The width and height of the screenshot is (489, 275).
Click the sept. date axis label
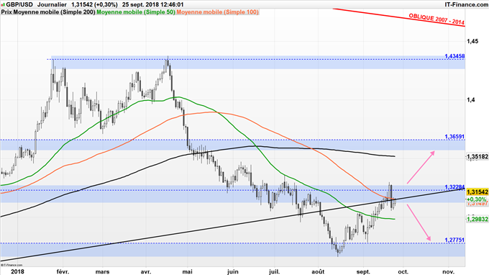click(x=363, y=272)
